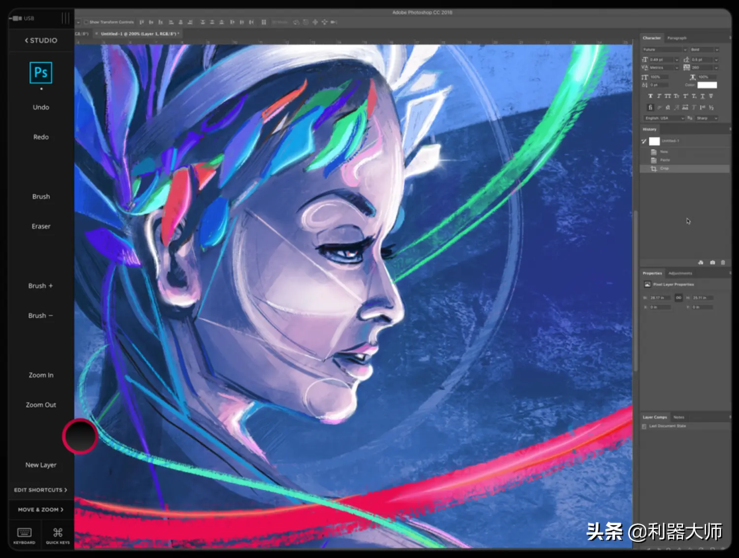This screenshot has width=739, height=558.
Task: Tap the Undo shortcut
Action: point(41,107)
